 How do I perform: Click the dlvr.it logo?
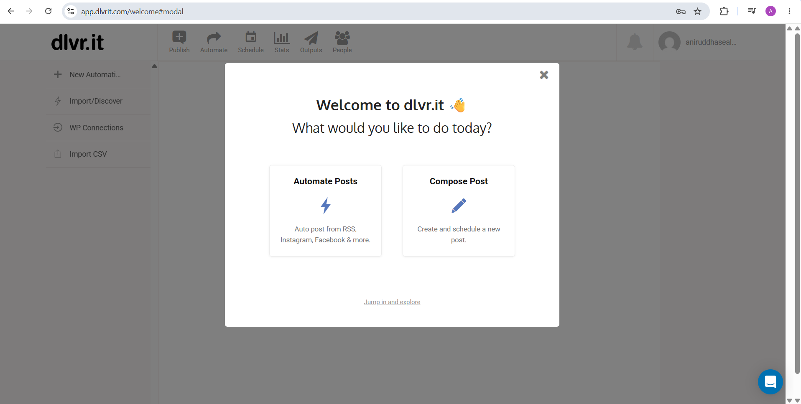point(77,42)
